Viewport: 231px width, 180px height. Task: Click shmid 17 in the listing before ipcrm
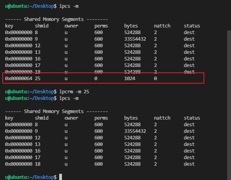(38, 65)
